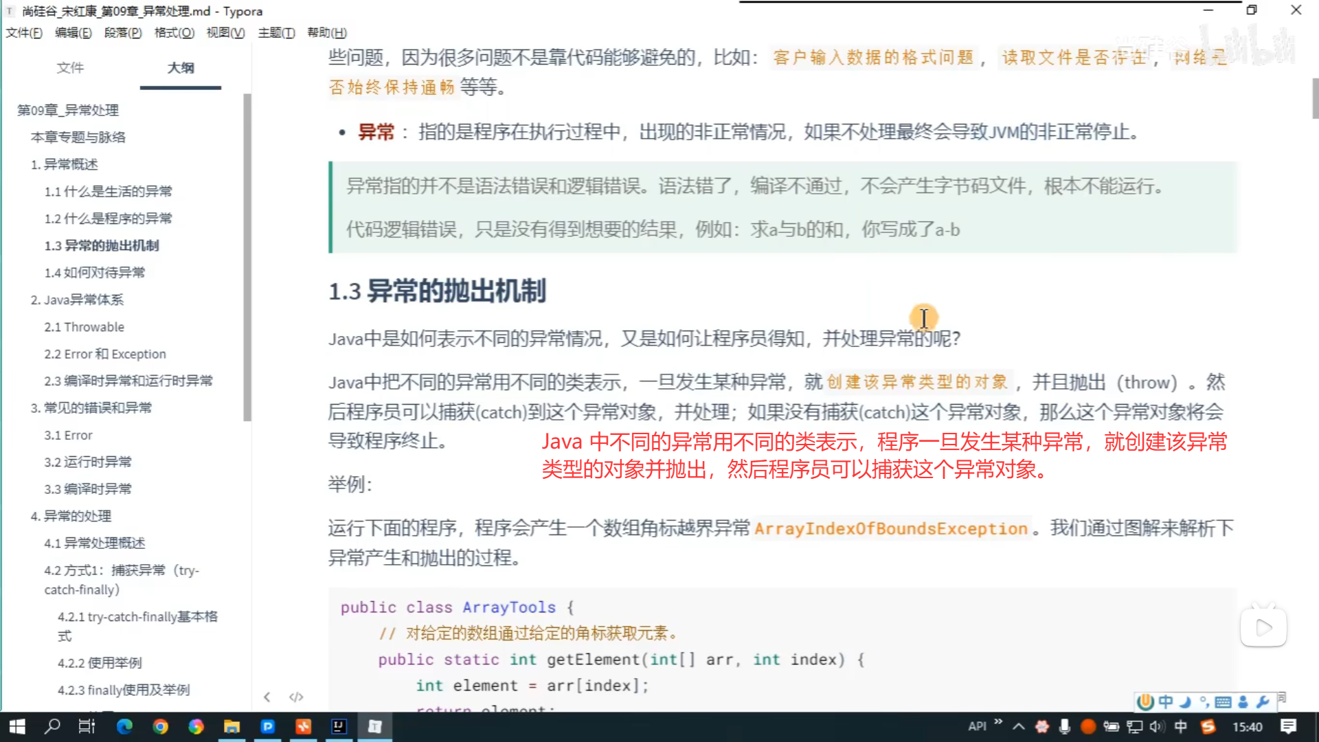Open IntelliJ IDEA from taskbar
This screenshot has height=742, width=1319.
coord(339,726)
